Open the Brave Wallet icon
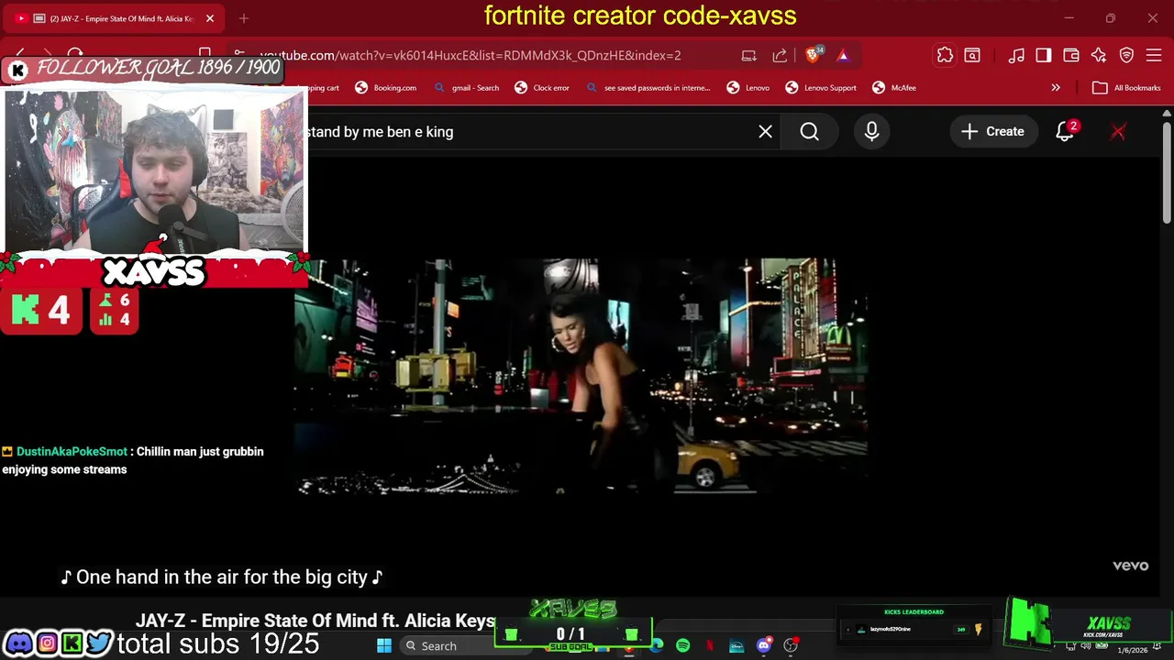Screen dimensions: 1174x660 (x=1071, y=55)
